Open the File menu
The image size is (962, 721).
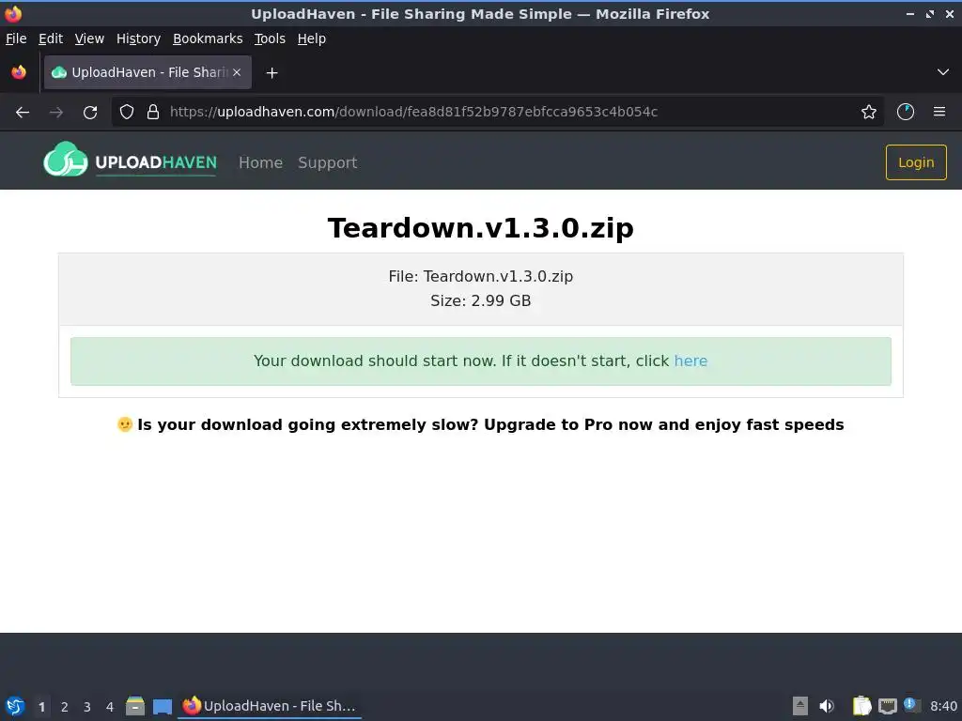pyautogui.click(x=16, y=38)
